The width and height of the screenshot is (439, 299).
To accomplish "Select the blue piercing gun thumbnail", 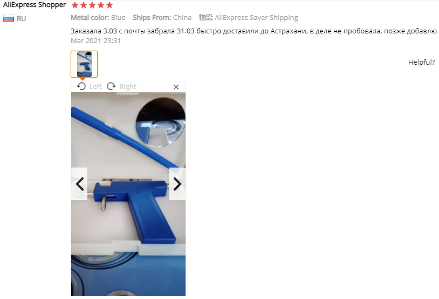I will pyautogui.click(x=84, y=64).
